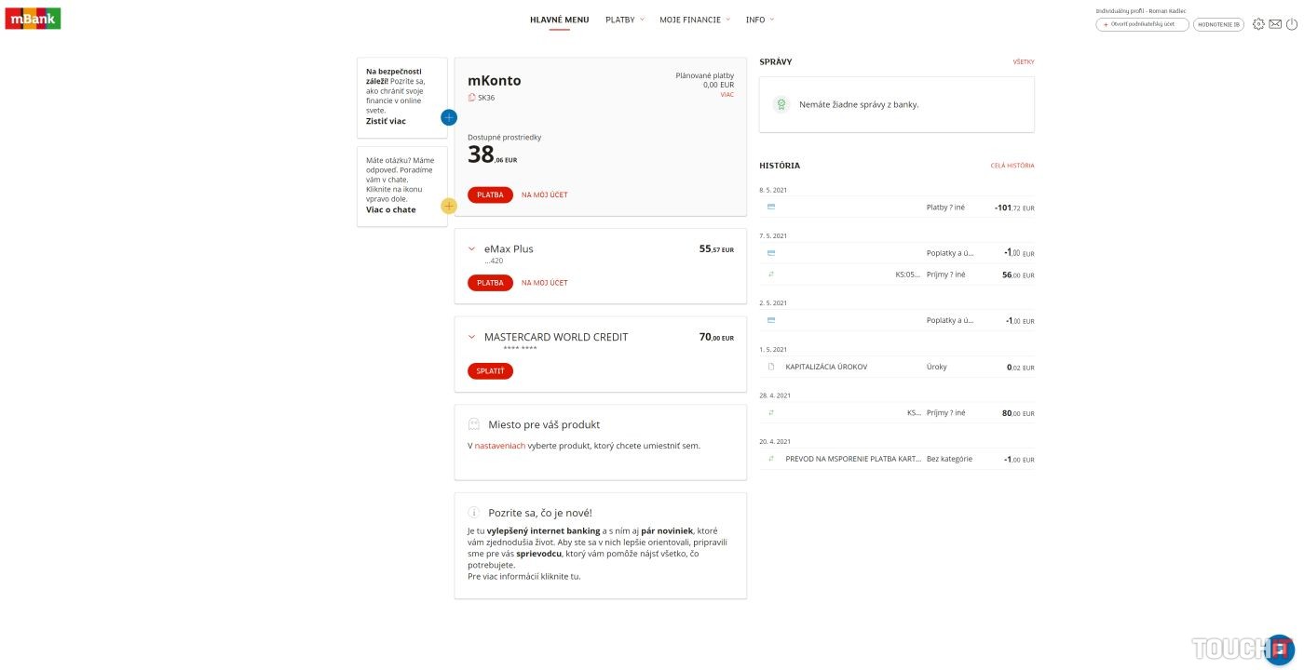Click the Platby ? iné category label
This screenshot has height=670, width=1304.
pyautogui.click(x=945, y=207)
